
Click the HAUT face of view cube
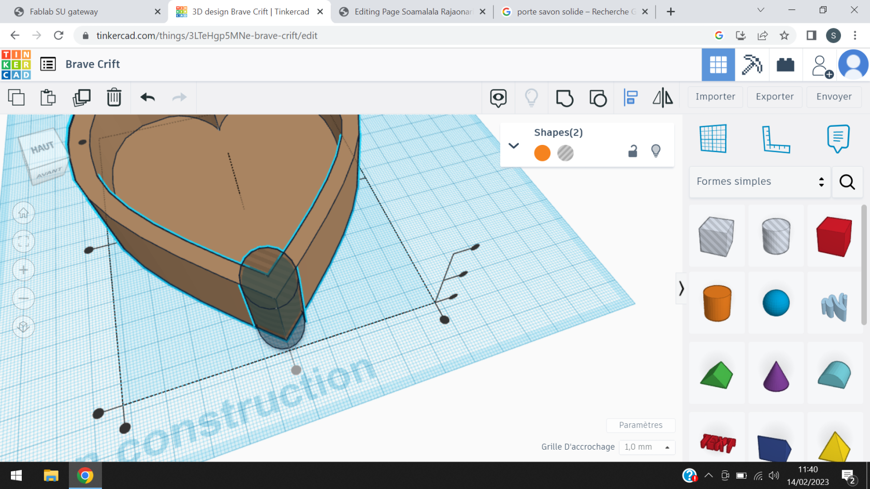pos(42,148)
